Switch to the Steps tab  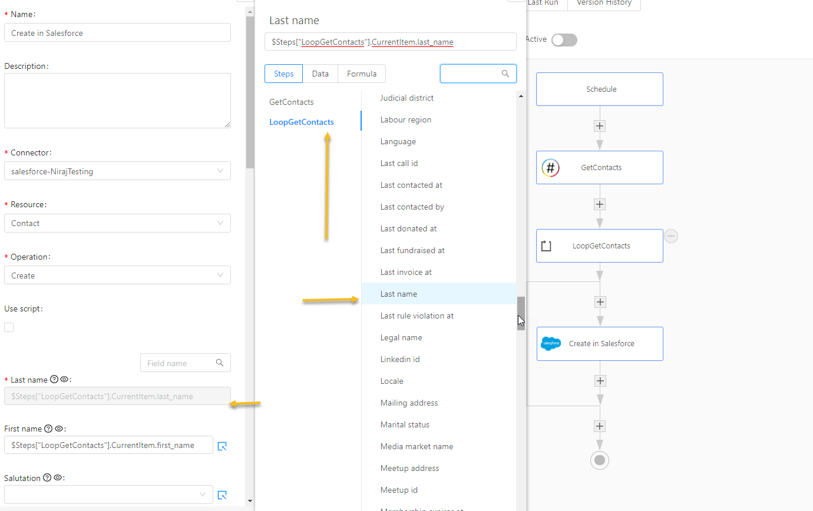283,74
